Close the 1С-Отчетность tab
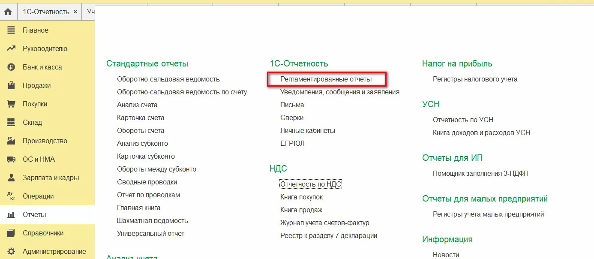Screen dimensions: 594x259 (75, 12)
